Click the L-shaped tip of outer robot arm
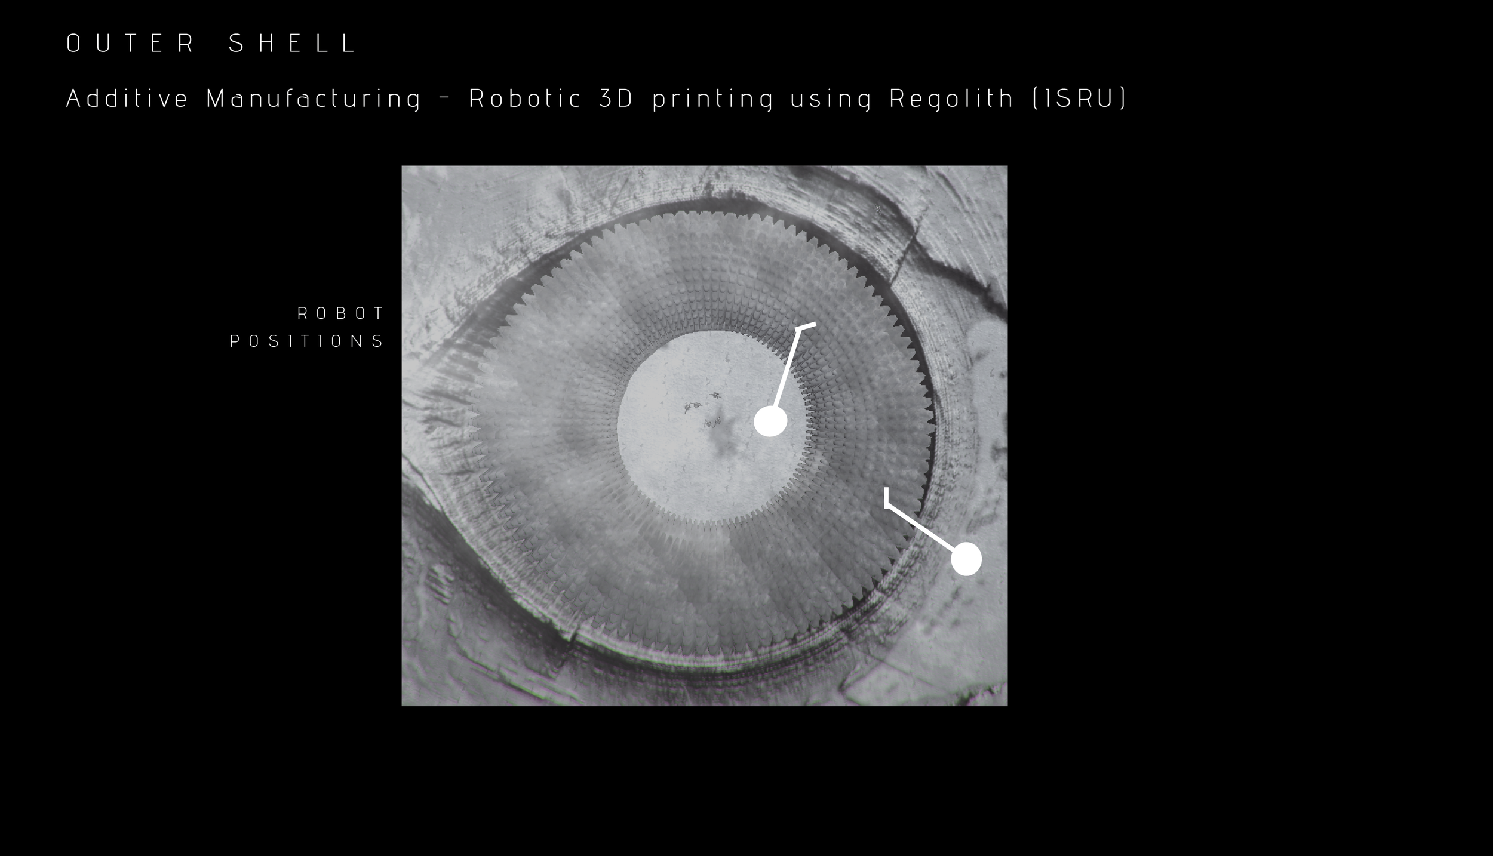Image resolution: width=1493 pixels, height=856 pixels. coord(887,498)
